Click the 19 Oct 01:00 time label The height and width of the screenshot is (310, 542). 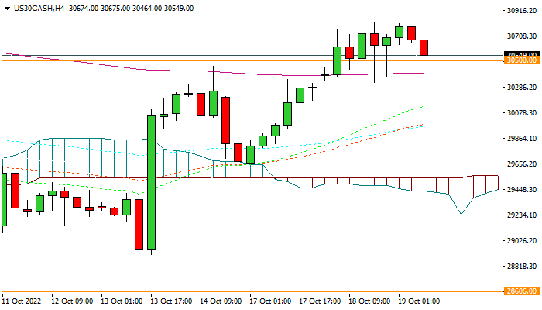[417, 301]
